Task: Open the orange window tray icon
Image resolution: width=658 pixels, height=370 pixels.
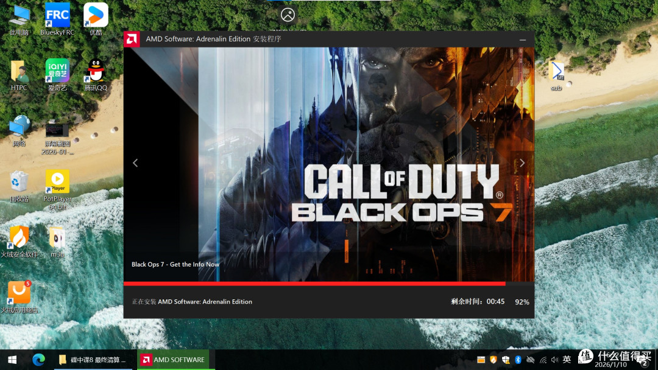Action: tap(481, 360)
